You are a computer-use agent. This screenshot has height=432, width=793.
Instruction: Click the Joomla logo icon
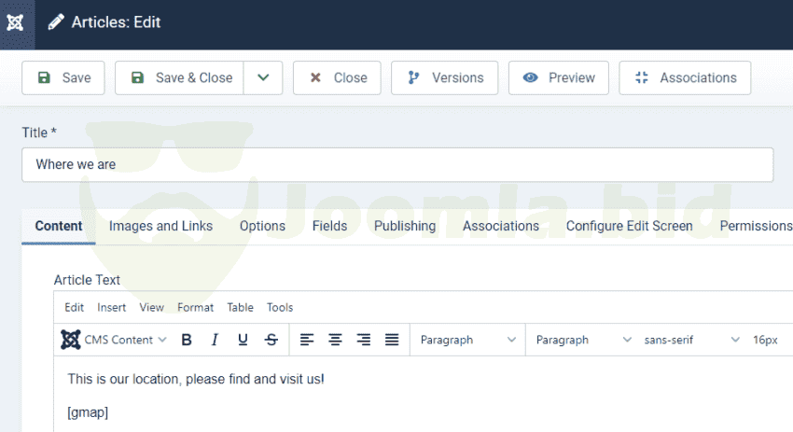point(16,23)
